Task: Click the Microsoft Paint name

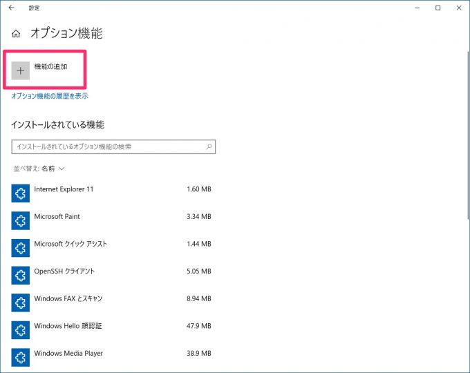Action: pos(57,216)
